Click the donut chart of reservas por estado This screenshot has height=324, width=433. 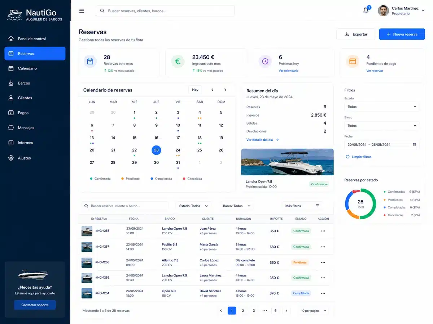360,204
